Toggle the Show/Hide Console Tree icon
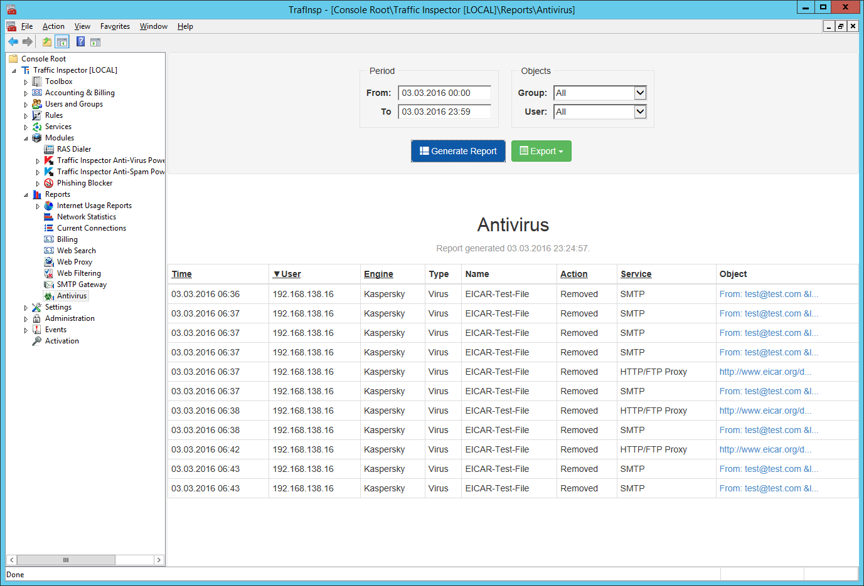The image size is (864, 586). (x=62, y=42)
